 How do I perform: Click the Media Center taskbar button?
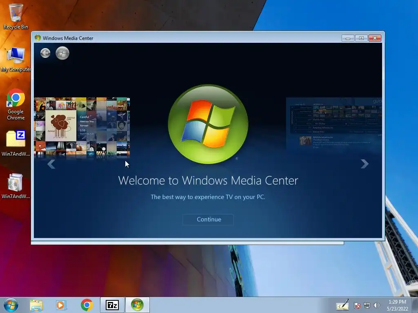pyautogui.click(x=137, y=305)
